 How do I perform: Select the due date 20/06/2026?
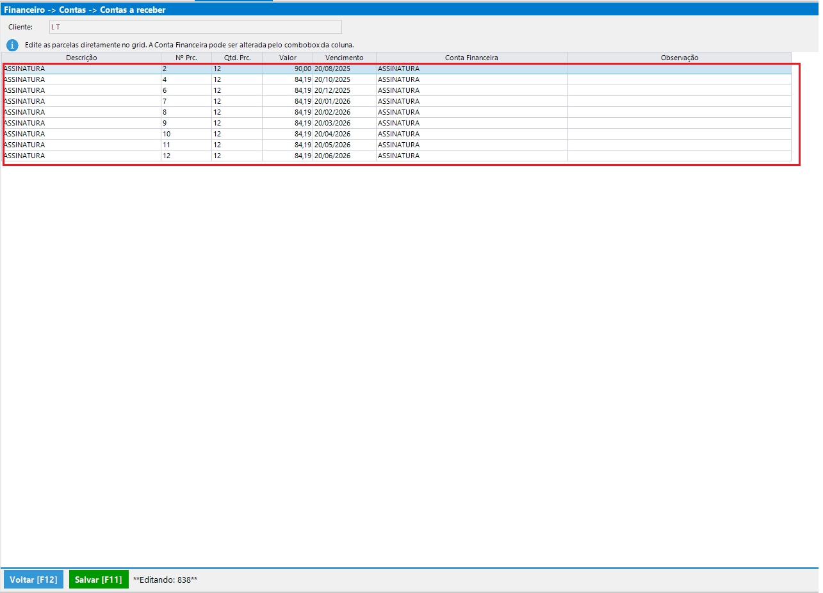click(x=345, y=156)
